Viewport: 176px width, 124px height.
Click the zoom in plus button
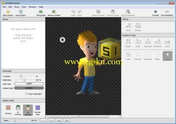point(51,121)
